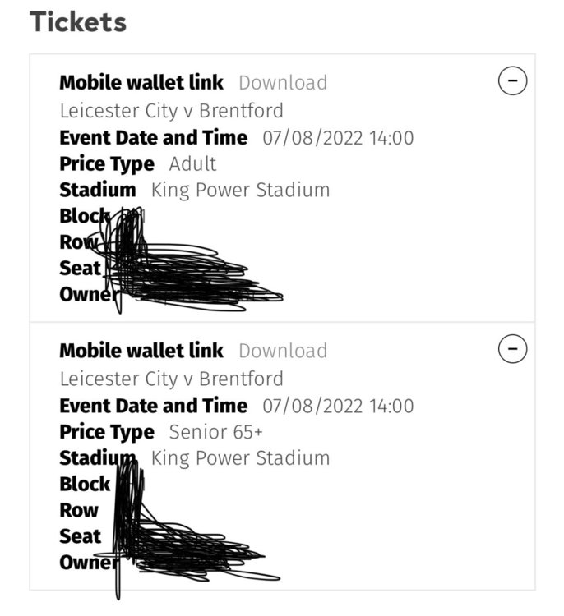
Task: Click Leicester City v Brentford in first ticket
Action: [x=172, y=111]
